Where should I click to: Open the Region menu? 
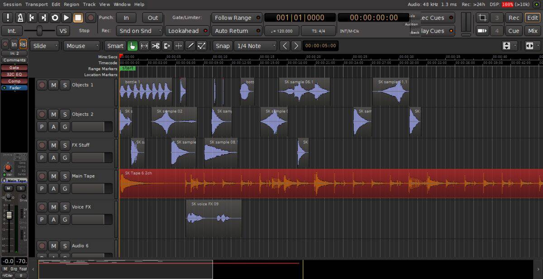71,4
